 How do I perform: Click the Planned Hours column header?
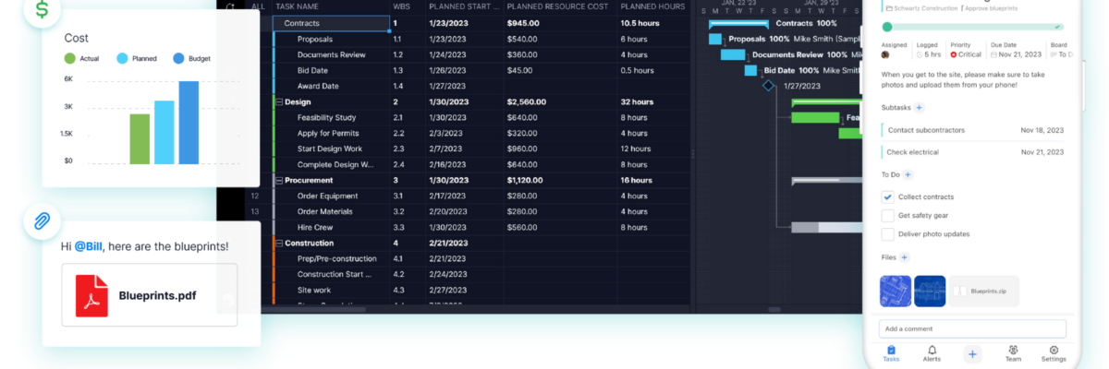point(652,6)
